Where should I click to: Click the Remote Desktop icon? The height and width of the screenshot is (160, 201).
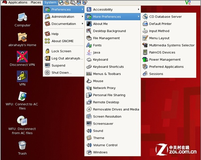(89, 102)
